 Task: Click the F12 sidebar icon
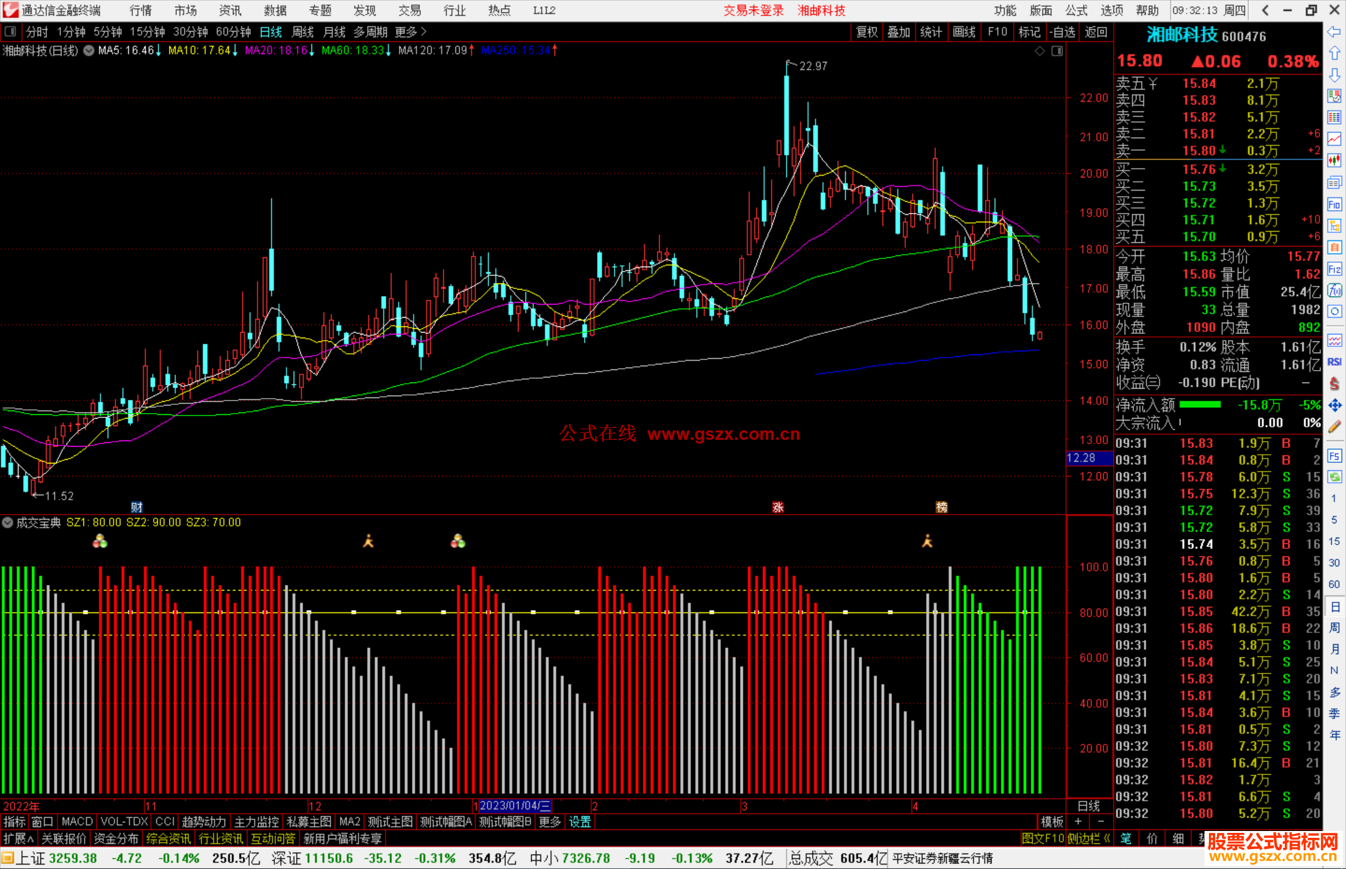pos(1334,269)
